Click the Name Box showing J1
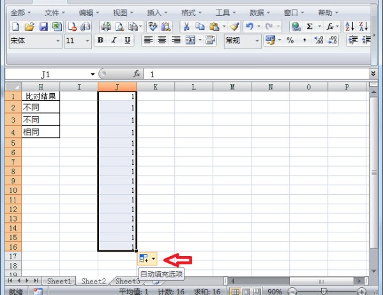Viewport: 383px width, 295px height. [48, 74]
